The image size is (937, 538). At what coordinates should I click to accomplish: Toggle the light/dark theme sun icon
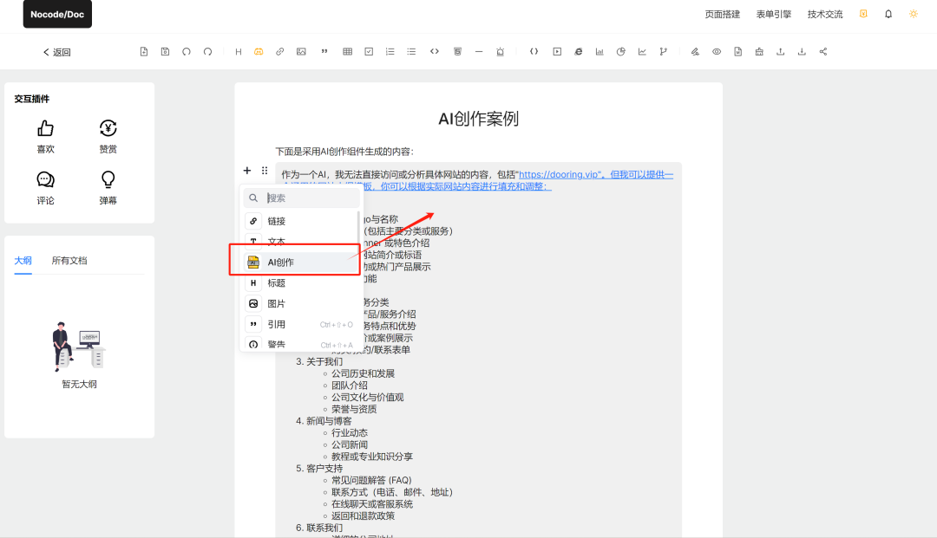(x=913, y=14)
